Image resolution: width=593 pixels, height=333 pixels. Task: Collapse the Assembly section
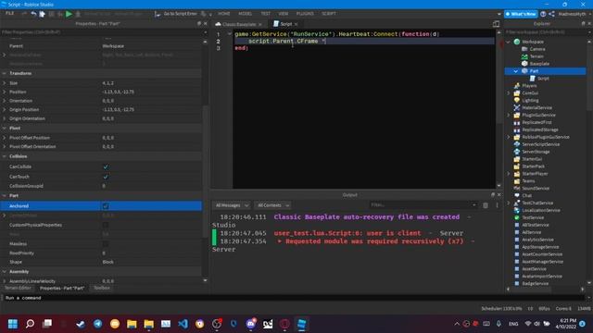pos(4,272)
